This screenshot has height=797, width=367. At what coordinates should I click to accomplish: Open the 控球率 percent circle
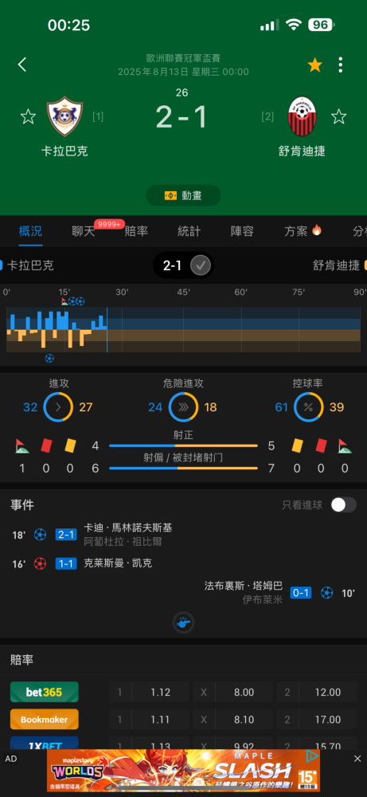(309, 407)
